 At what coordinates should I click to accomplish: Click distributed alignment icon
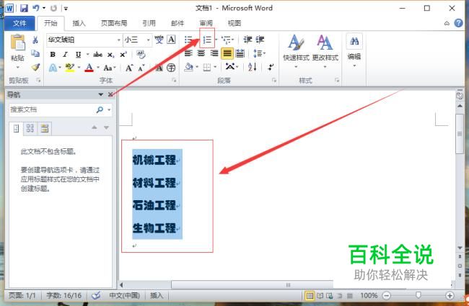tap(240, 53)
